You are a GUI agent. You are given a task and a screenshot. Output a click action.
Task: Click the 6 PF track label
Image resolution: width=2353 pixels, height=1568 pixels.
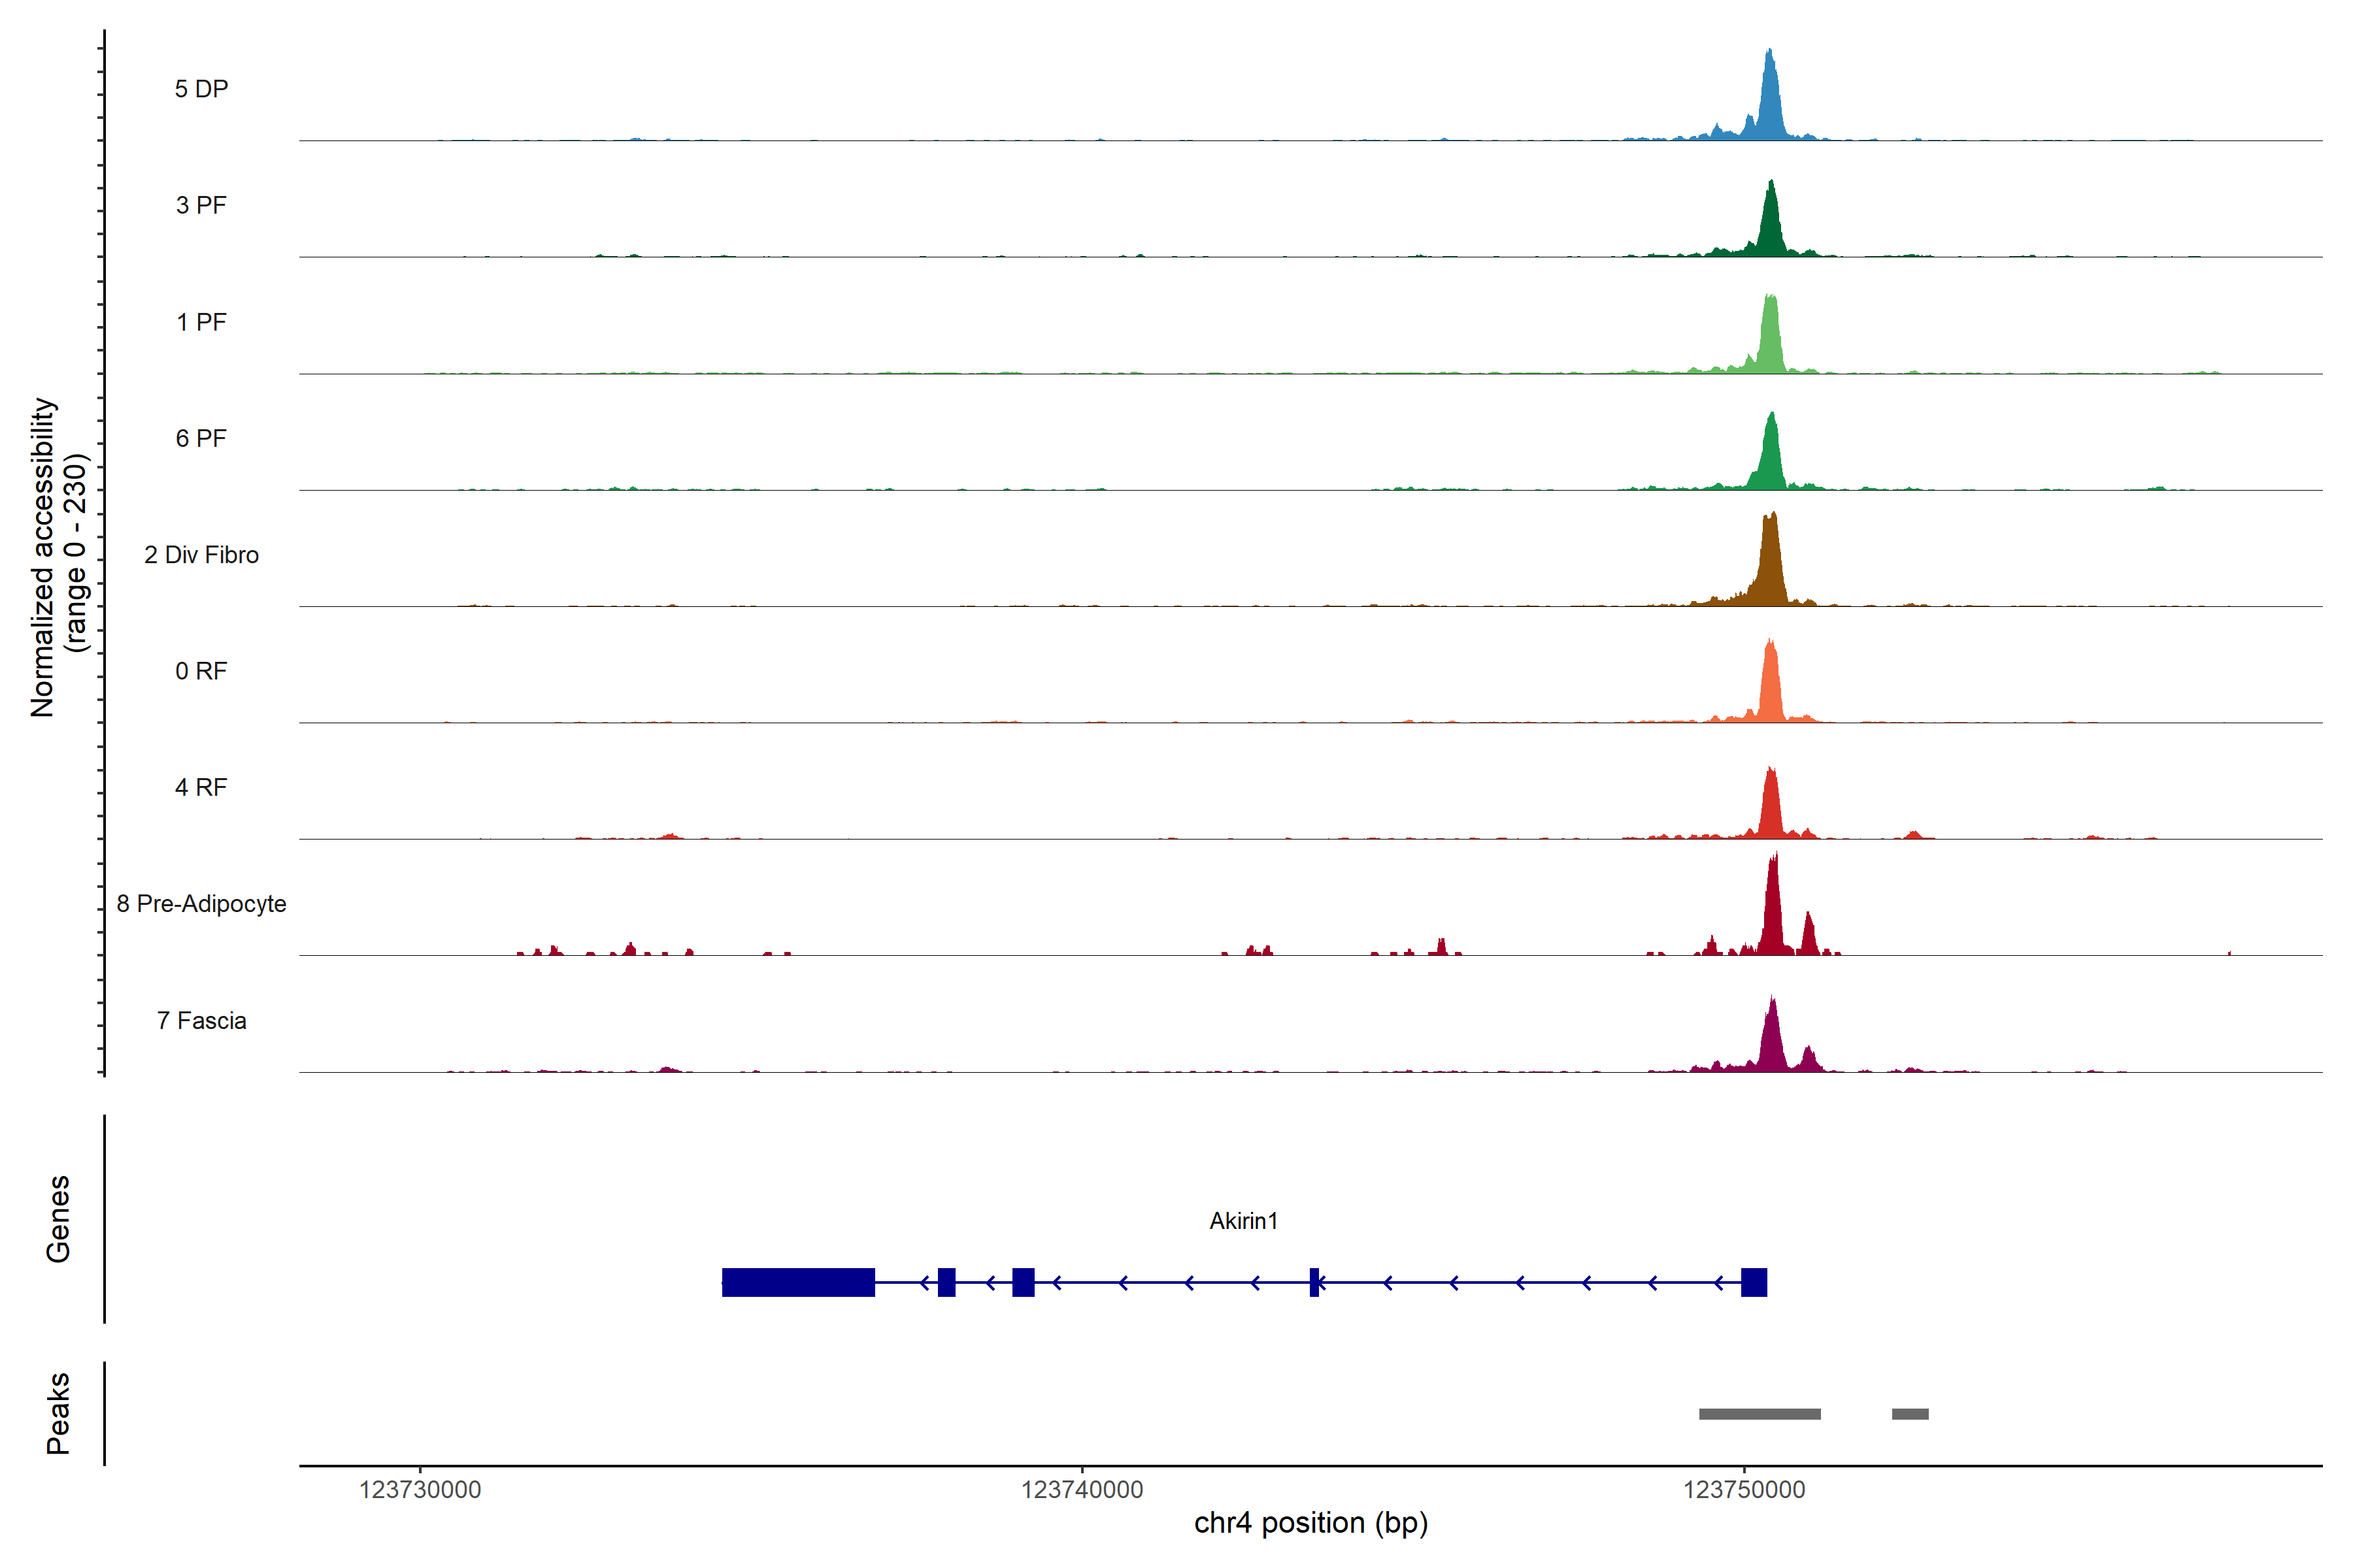point(201,438)
